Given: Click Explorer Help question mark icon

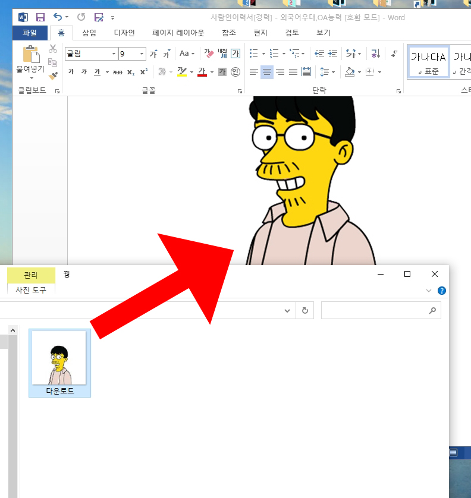Looking at the screenshot, I should [x=441, y=291].
